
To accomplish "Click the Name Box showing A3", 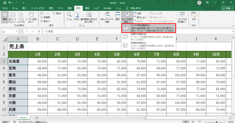I will point(8,32).
